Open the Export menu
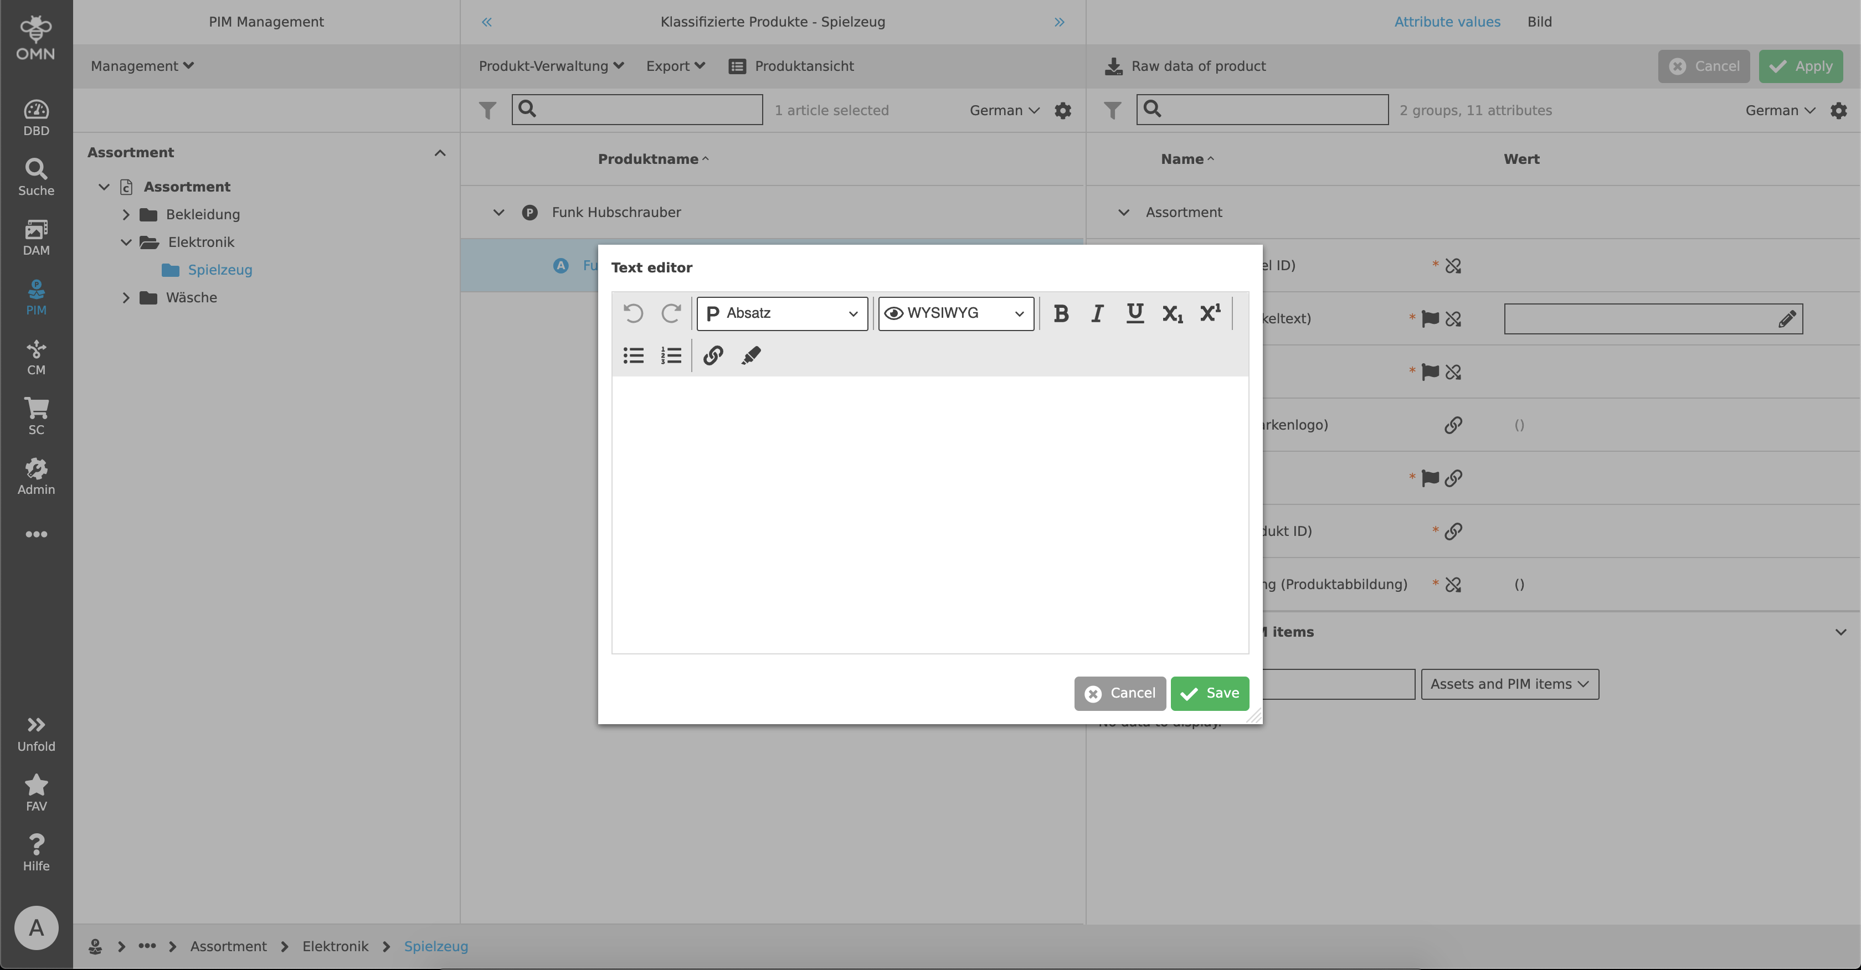The height and width of the screenshot is (970, 1861). [674, 66]
